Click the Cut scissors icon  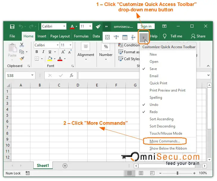click(22, 45)
